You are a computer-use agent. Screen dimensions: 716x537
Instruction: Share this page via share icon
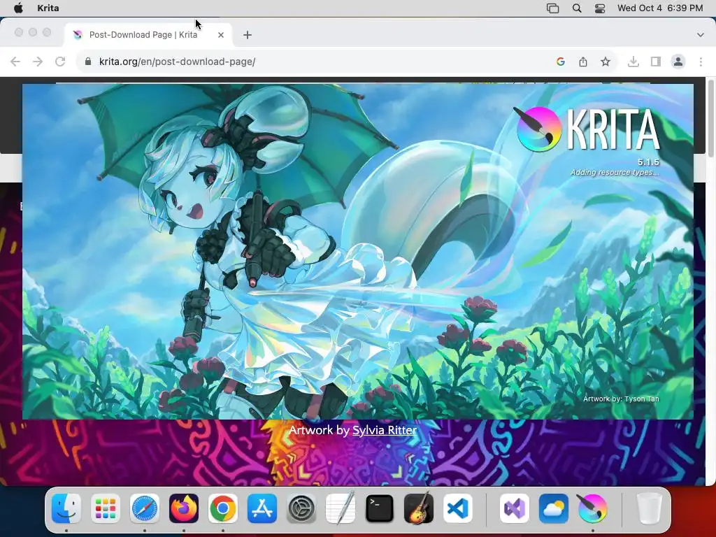pos(583,62)
